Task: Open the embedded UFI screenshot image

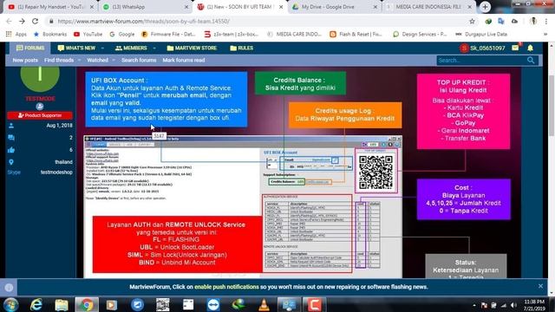Action: [x=243, y=206]
